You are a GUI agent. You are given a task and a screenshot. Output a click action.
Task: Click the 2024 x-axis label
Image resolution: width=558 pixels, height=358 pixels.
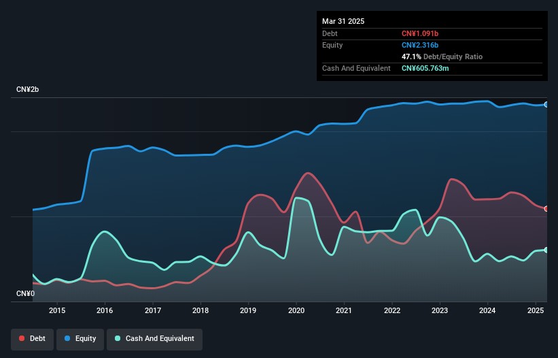tap(487, 310)
